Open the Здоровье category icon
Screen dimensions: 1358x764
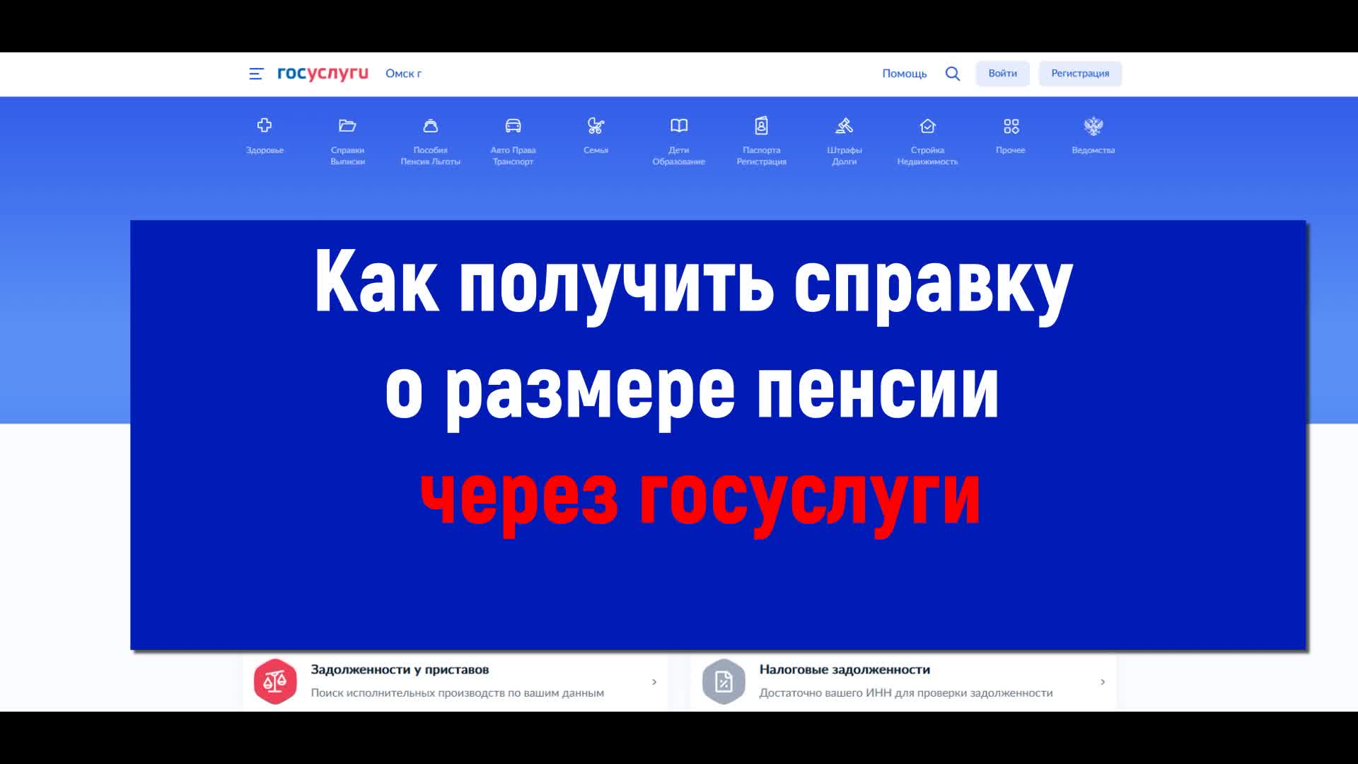point(265,126)
